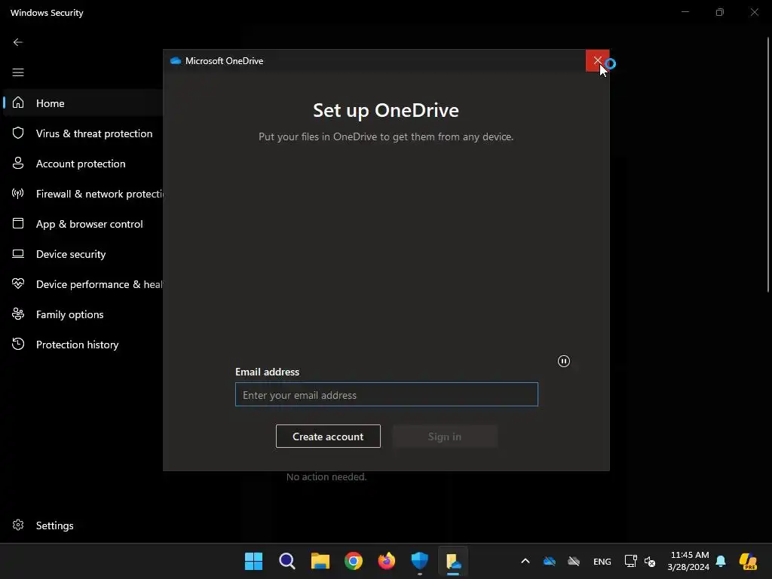
Task: Open Account protection section
Action: point(84,164)
